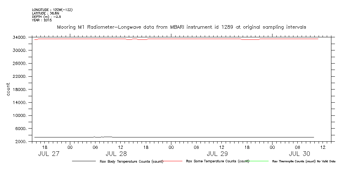Click the Raw Thermopile Counts legend entry
This screenshot has height=179, width=358.
coord(304,161)
